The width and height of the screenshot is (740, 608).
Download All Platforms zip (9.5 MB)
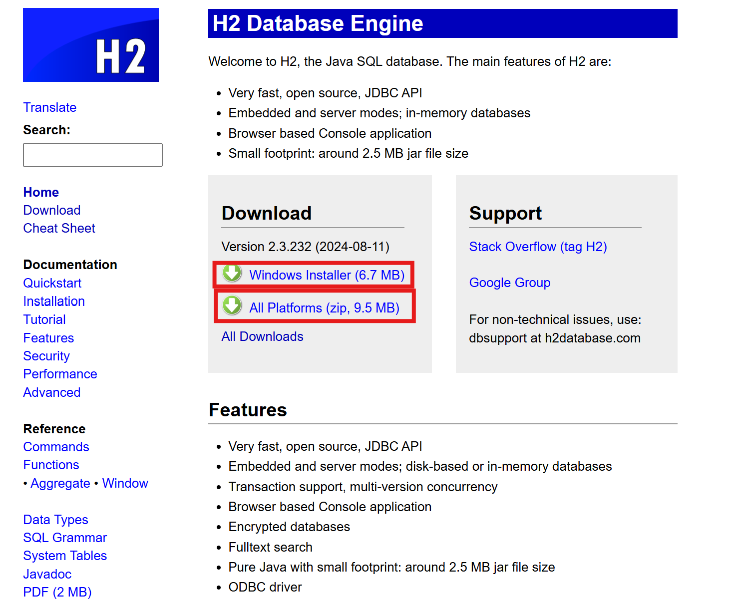[x=325, y=307]
